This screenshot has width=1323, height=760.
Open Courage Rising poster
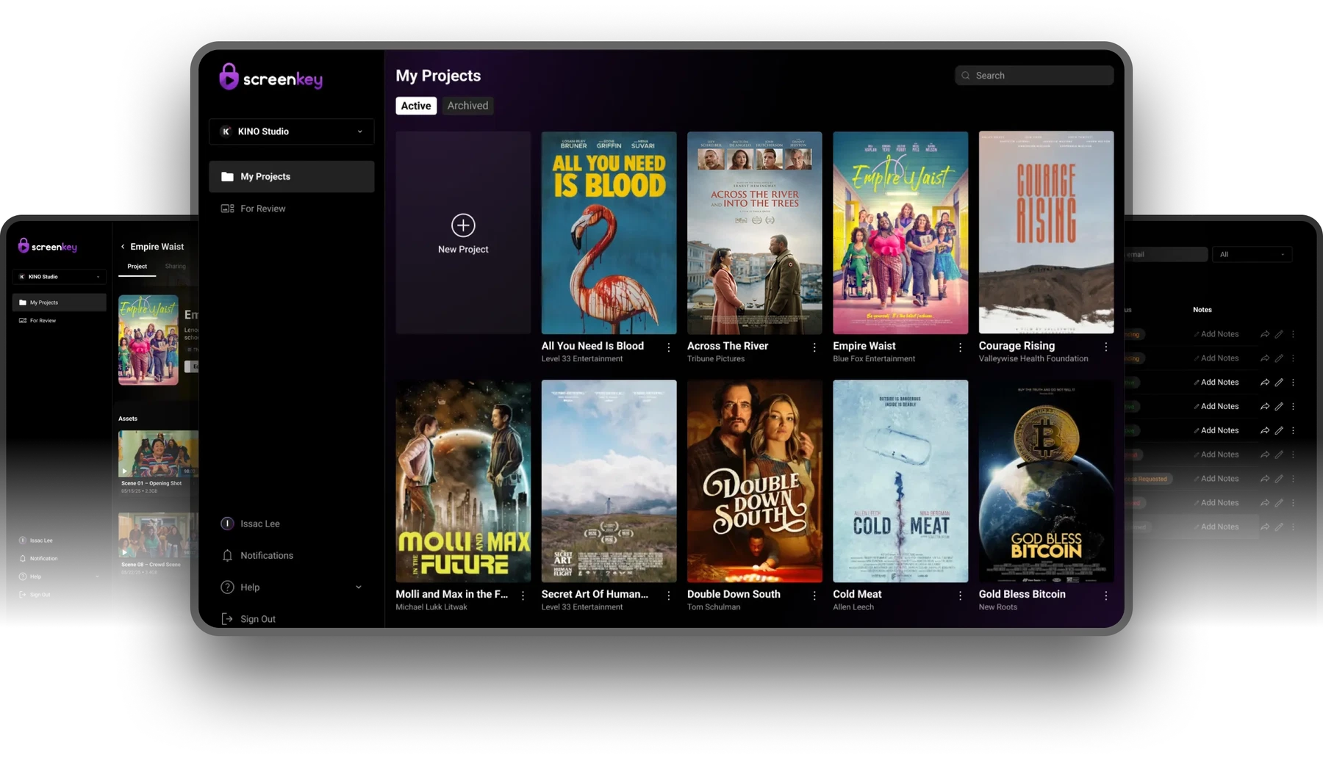[1046, 233]
